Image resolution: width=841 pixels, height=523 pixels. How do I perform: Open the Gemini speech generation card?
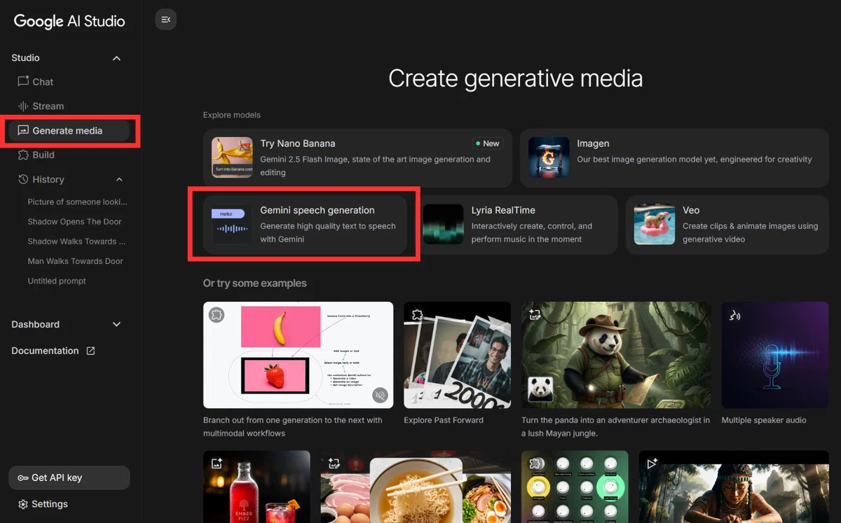305,224
